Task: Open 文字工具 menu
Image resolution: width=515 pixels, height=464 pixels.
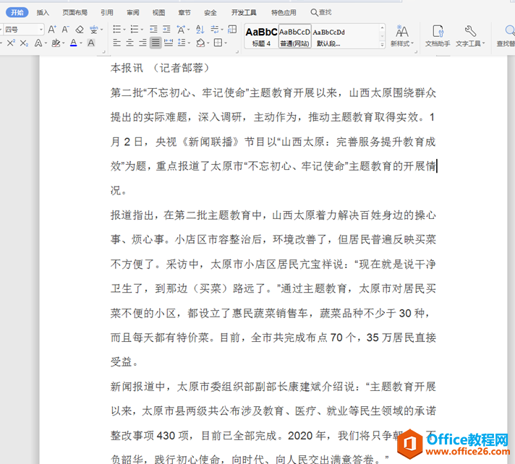Action: (470, 35)
